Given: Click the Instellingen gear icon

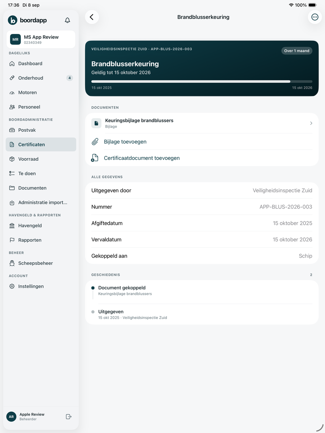Looking at the screenshot, I should 12,286.
